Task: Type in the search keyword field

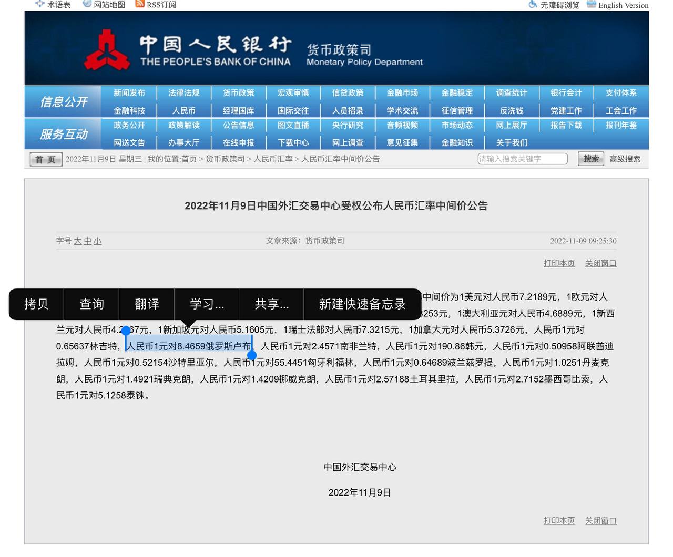Action: 522,159
